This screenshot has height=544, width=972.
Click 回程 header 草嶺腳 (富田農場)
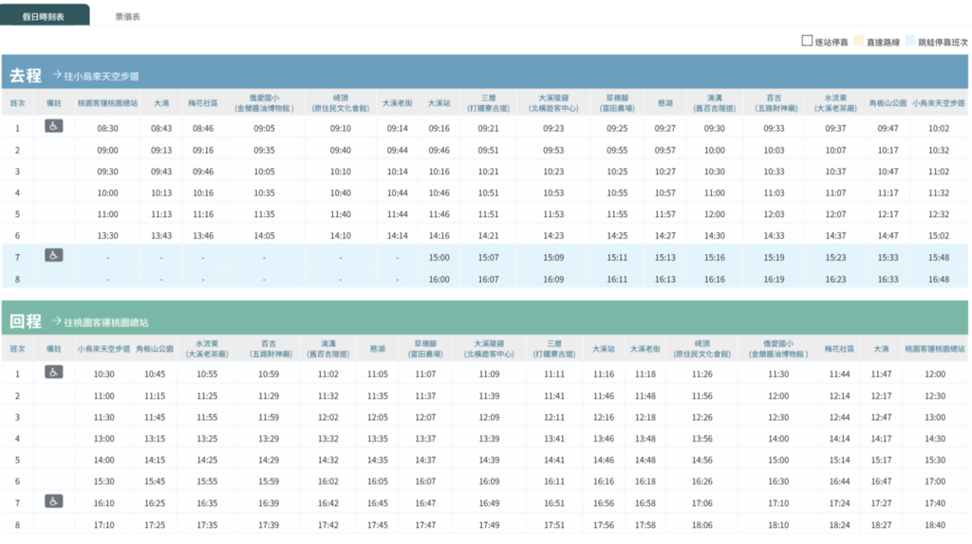point(425,349)
